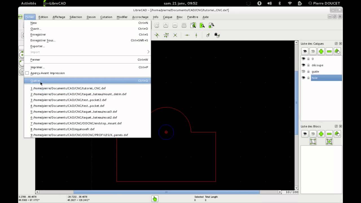361x203 pixels.
Task: Click the Auto Zoom icon
Action: tap(184, 25)
